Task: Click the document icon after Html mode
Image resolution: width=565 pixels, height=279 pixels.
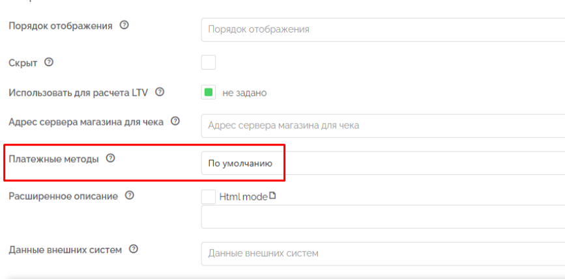Action: tap(272, 196)
